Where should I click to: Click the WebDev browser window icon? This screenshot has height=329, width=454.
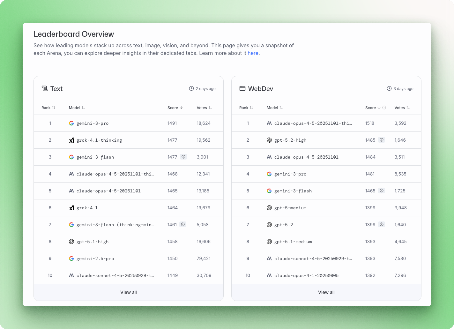point(242,88)
